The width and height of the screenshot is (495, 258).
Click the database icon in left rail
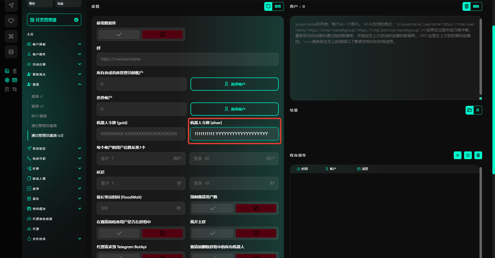tap(11, 52)
